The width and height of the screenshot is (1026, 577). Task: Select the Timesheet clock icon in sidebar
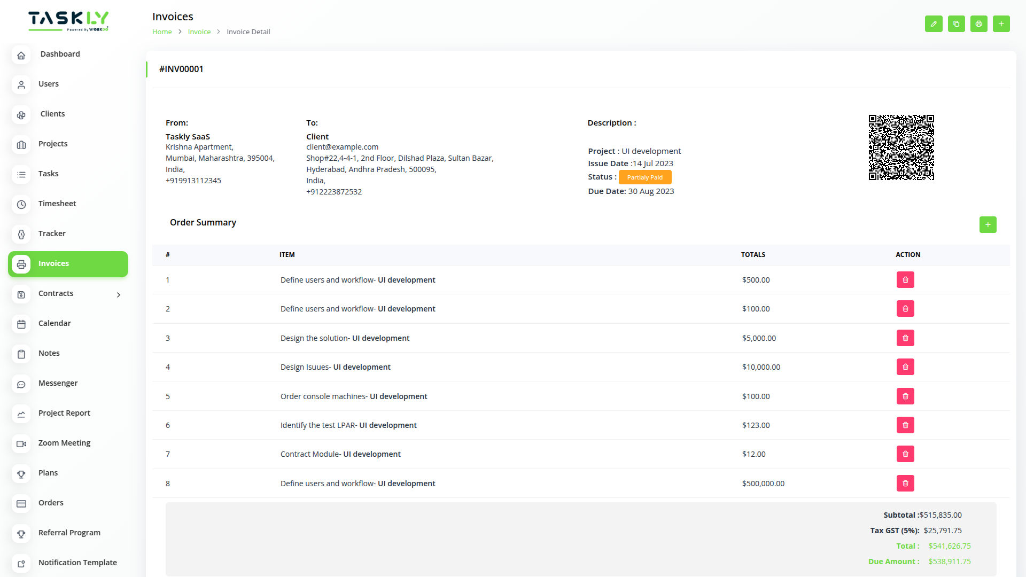tap(57, 204)
